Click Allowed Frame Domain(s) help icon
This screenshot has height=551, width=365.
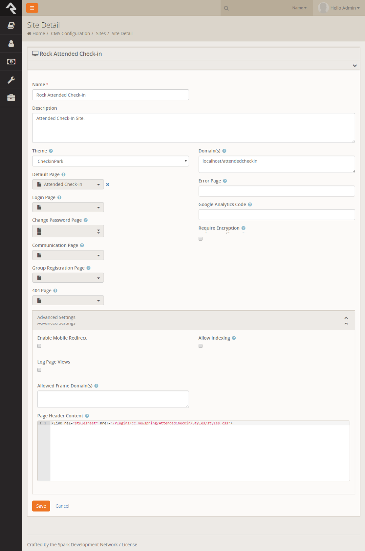coord(96,386)
